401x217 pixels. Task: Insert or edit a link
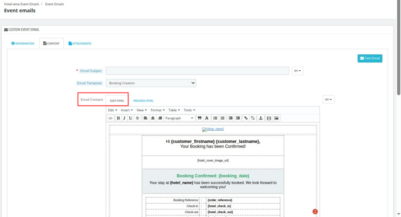click(x=246, y=118)
